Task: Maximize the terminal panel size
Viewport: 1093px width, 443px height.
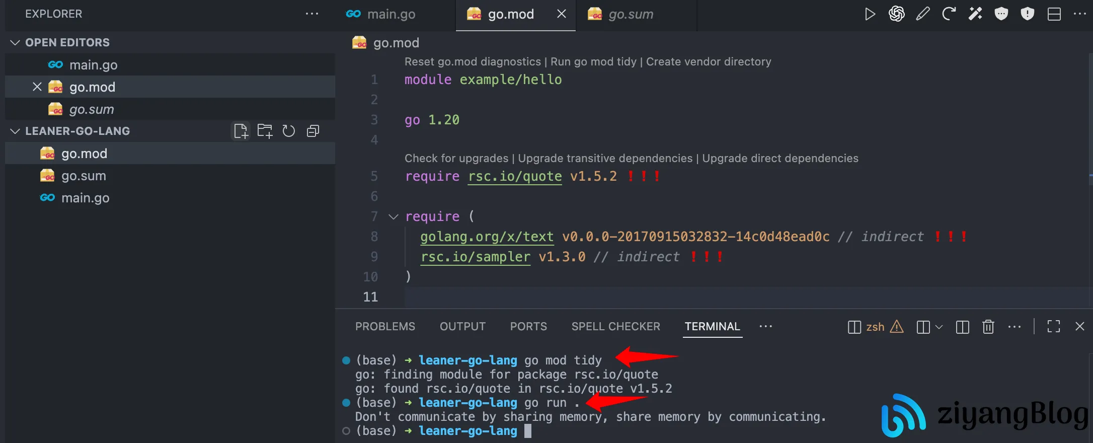Action: (x=1053, y=327)
